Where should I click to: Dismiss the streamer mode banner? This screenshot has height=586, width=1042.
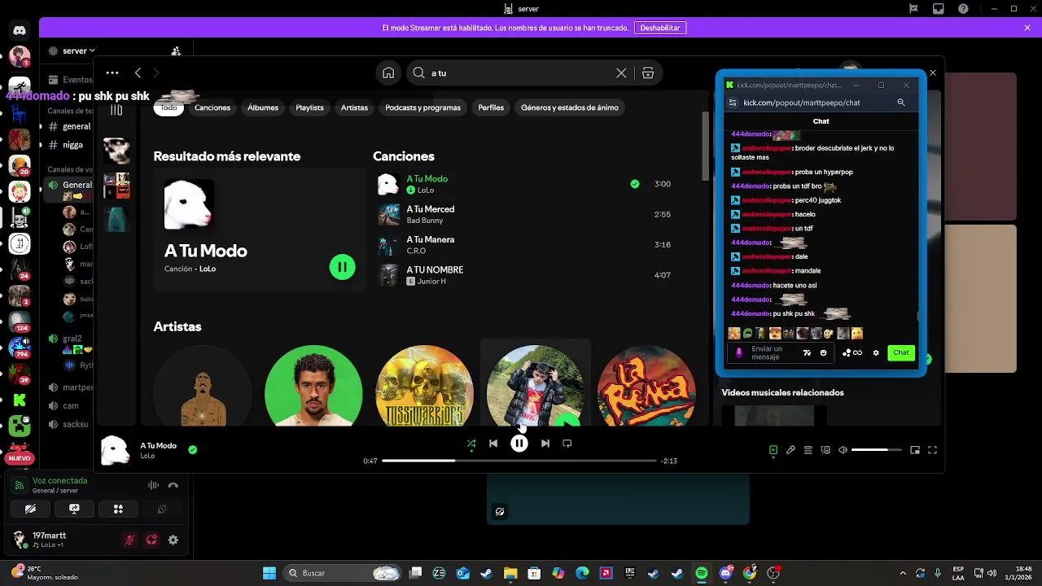1027,28
